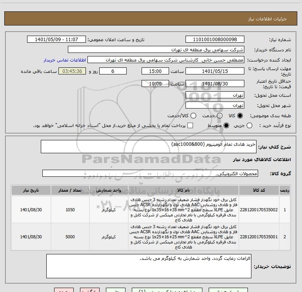This screenshot has width=302, height=292.
Task: Click the announcement date field 1401/05/09 - 11:07
Action: pos(56,39)
